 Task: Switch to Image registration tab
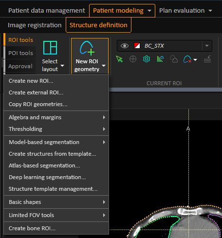tap(35, 25)
